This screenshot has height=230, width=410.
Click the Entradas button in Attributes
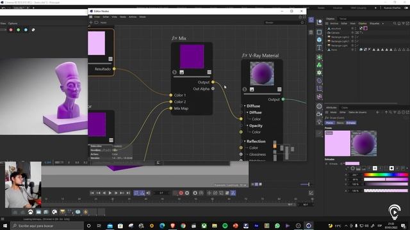351,123
